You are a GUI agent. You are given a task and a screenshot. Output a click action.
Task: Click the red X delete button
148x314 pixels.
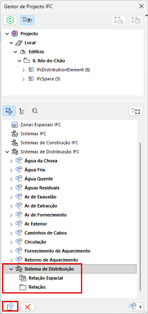coord(27,307)
